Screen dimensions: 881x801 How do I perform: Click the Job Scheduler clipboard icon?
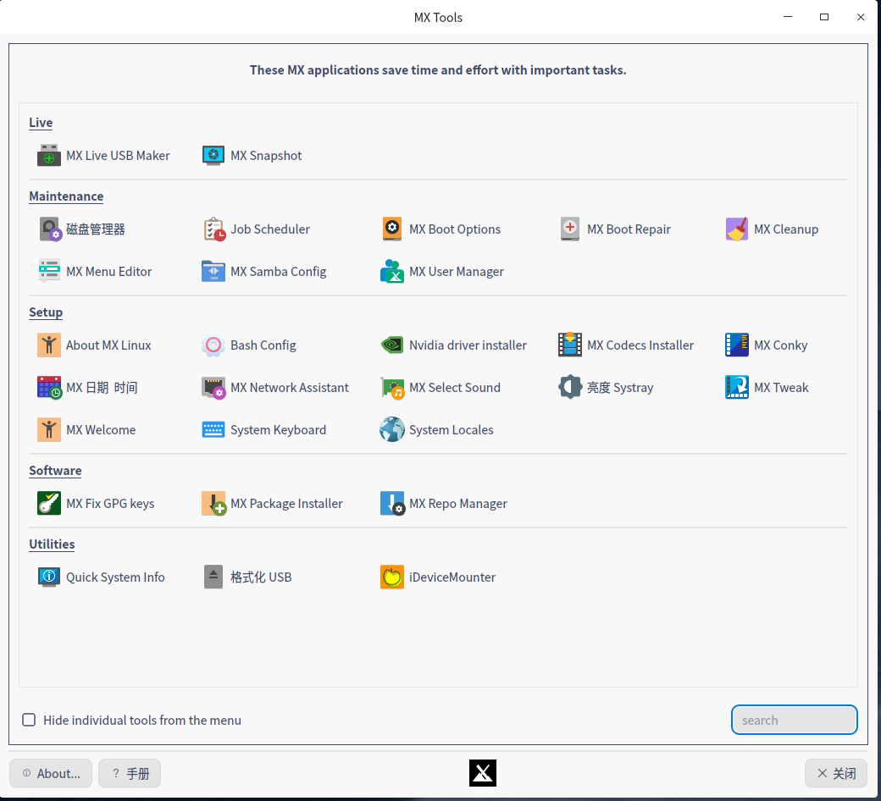(x=213, y=229)
